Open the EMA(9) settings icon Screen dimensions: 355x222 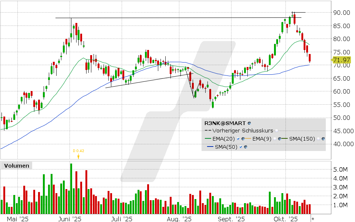280,139
